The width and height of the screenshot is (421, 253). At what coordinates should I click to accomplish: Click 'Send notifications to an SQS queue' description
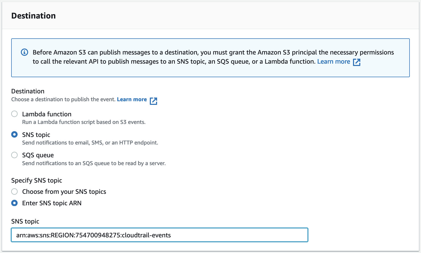[x=94, y=163]
